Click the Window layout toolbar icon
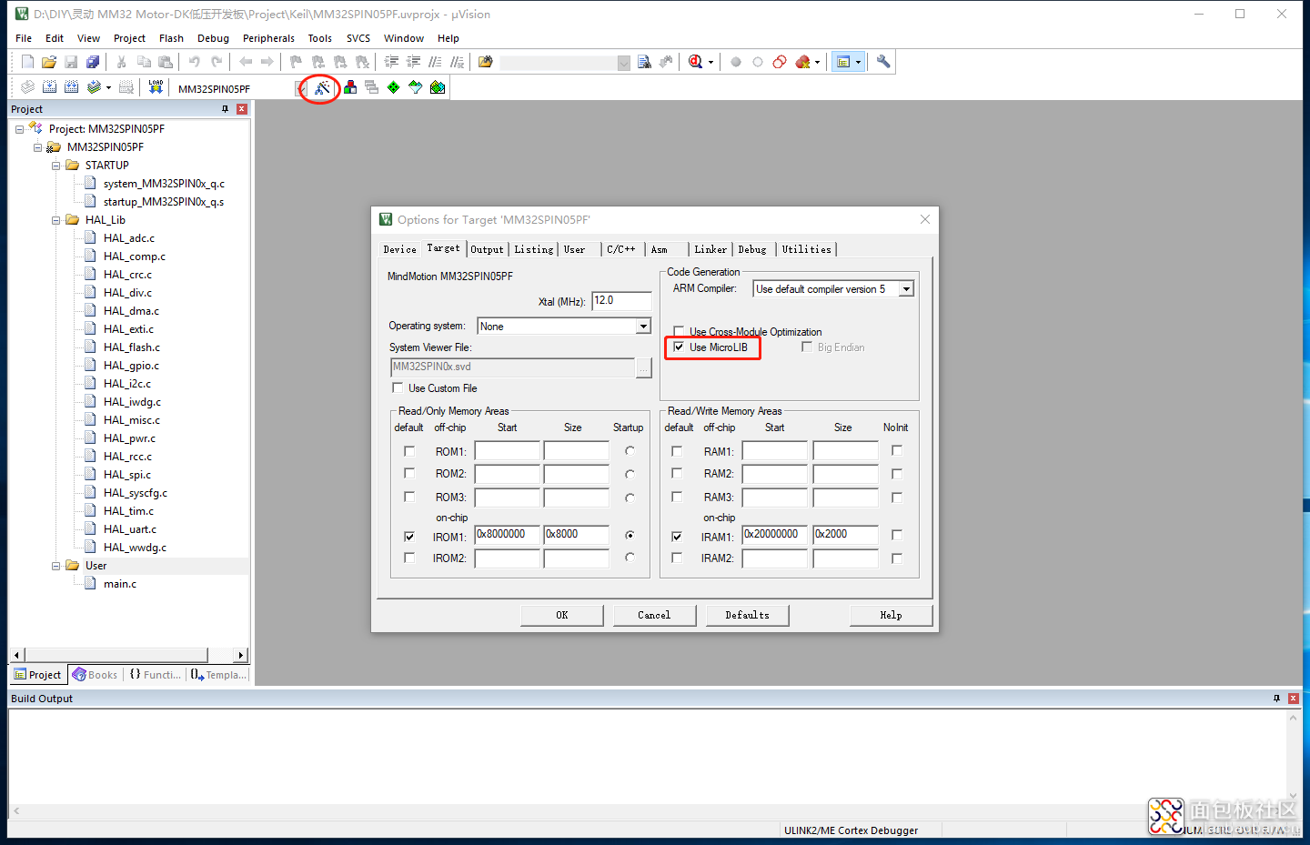 [x=843, y=62]
